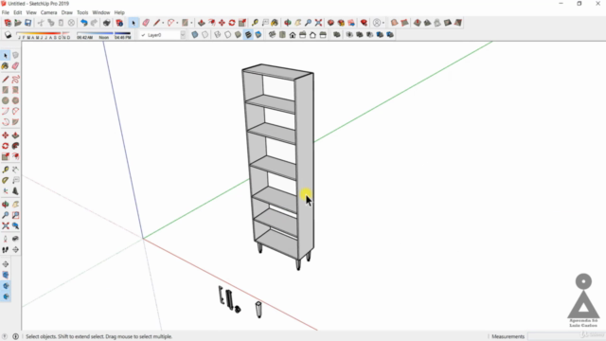Expand the user sign-in dropdown arrow
Image resolution: width=606 pixels, height=341 pixels.
383,23
